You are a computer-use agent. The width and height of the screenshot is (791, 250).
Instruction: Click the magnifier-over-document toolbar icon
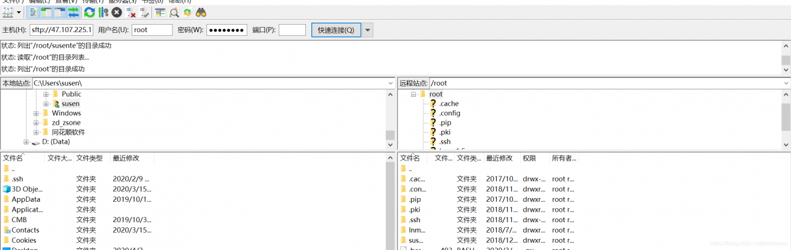point(174,12)
